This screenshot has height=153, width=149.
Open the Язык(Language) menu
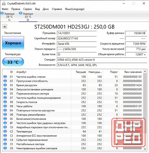click(x=75, y=9)
